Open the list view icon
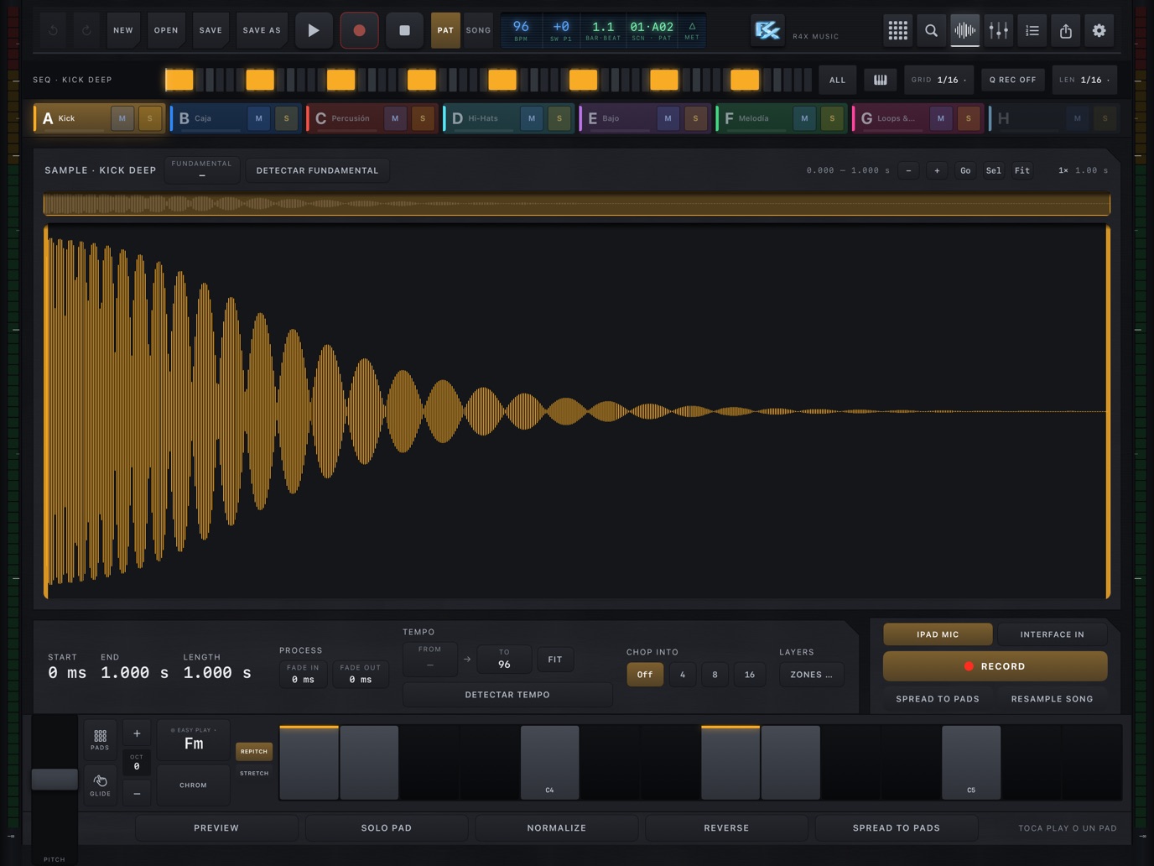The width and height of the screenshot is (1154, 866). [1032, 30]
